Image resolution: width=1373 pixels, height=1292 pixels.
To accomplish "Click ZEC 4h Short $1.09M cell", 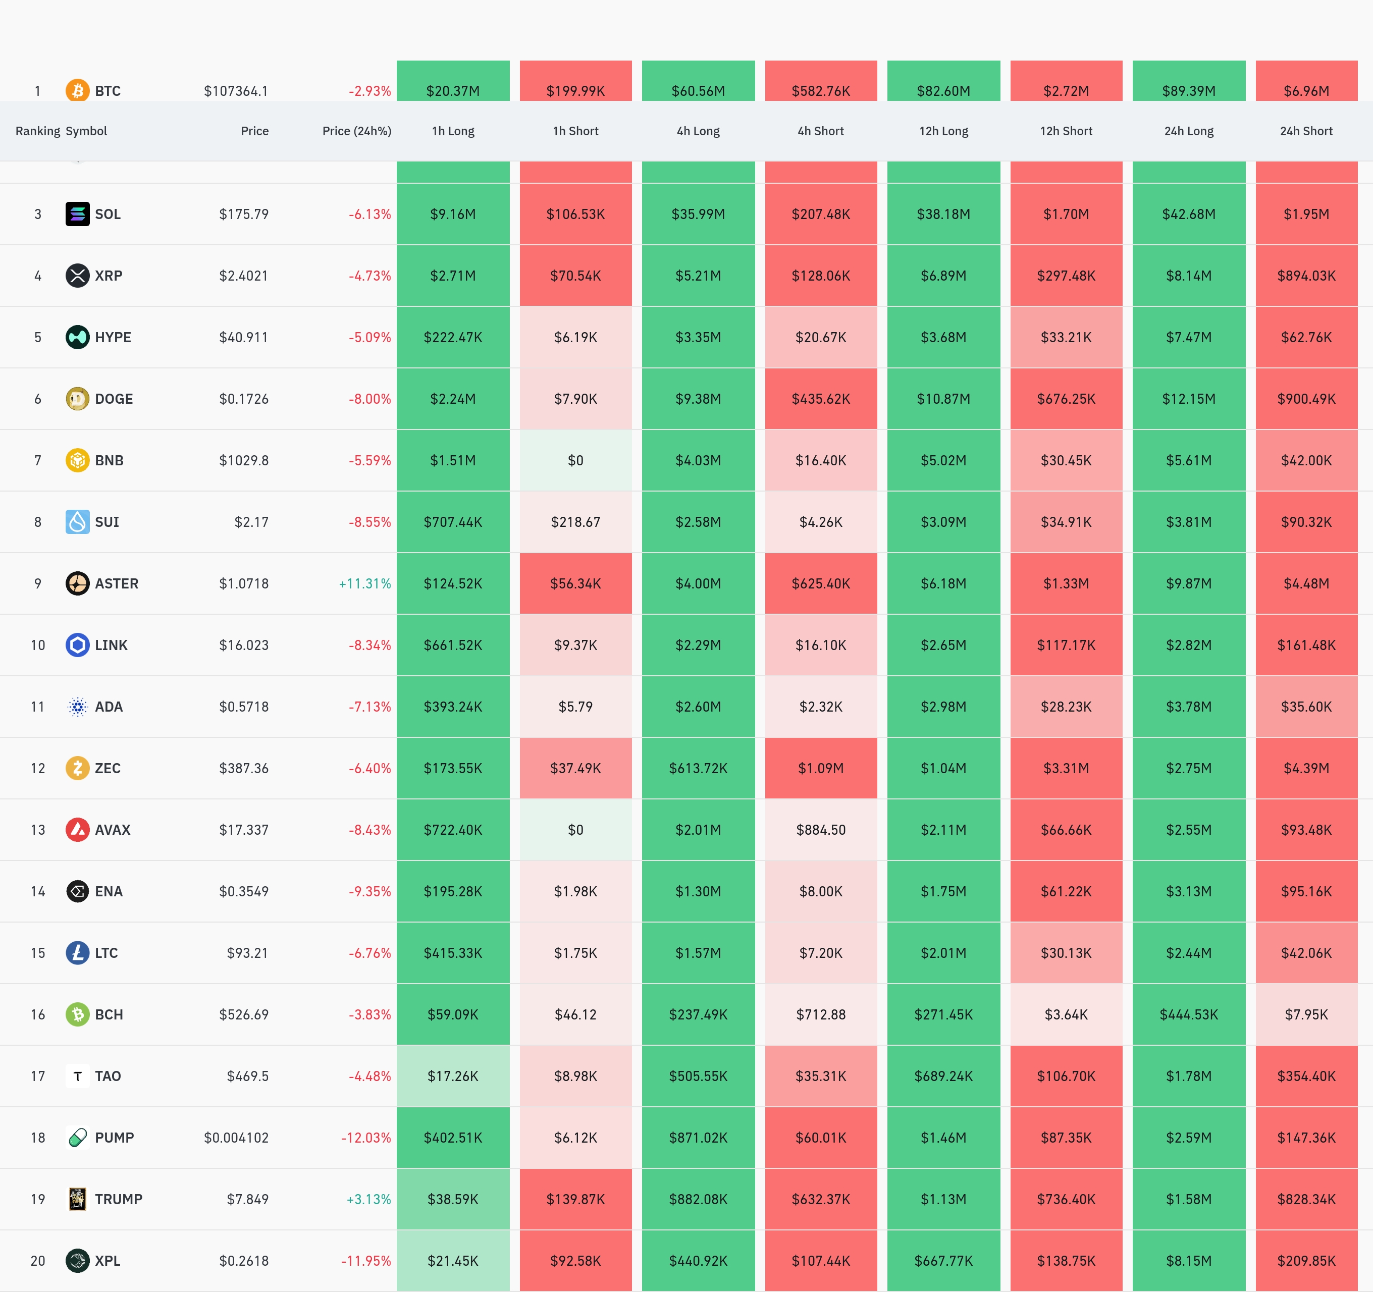I will [820, 768].
